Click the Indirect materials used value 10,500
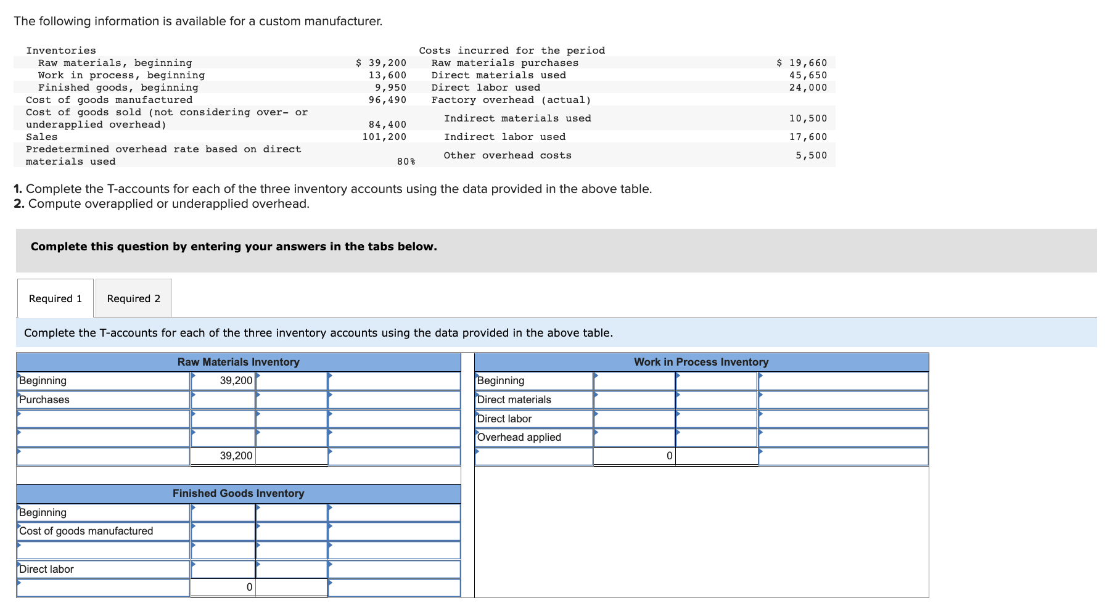The width and height of the screenshot is (1110, 603). tap(808, 118)
